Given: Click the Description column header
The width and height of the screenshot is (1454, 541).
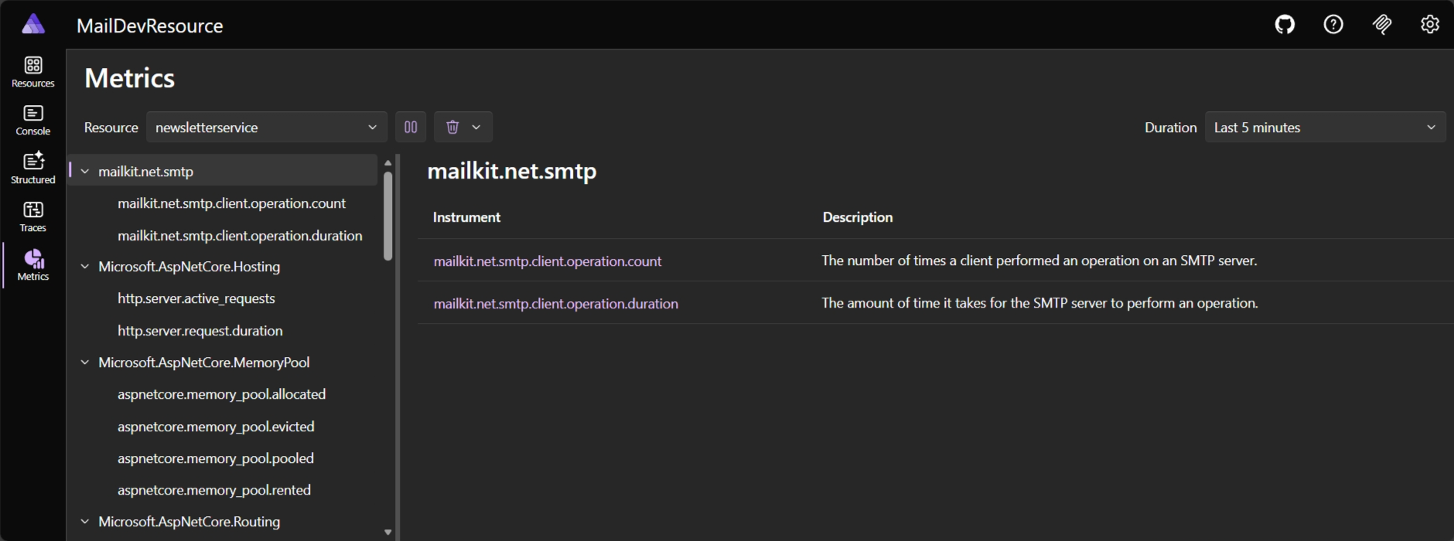Looking at the screenshot, I should point(858,217).
